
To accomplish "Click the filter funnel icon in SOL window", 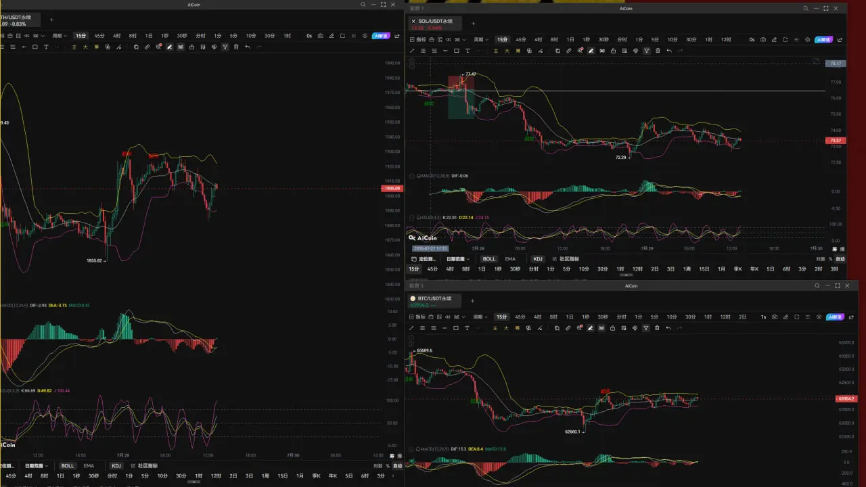I will click(x=646, y=50).
